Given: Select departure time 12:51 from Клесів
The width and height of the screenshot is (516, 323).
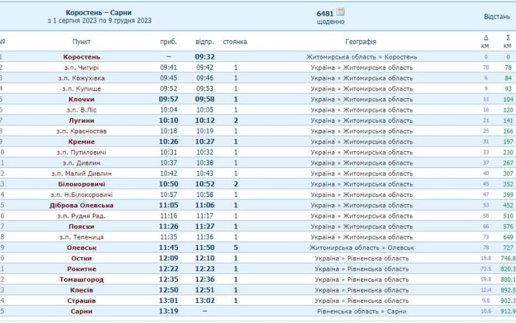Looking at the screenshot, I should 204,290.
